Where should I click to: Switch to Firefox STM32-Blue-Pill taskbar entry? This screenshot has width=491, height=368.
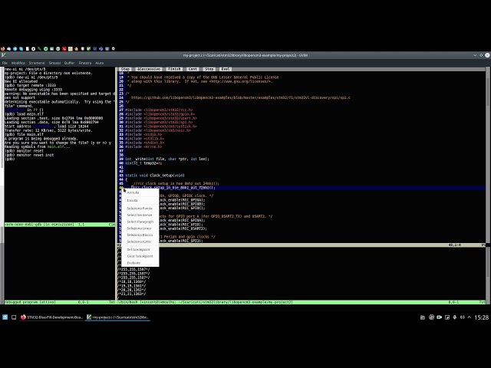[52, 317]
